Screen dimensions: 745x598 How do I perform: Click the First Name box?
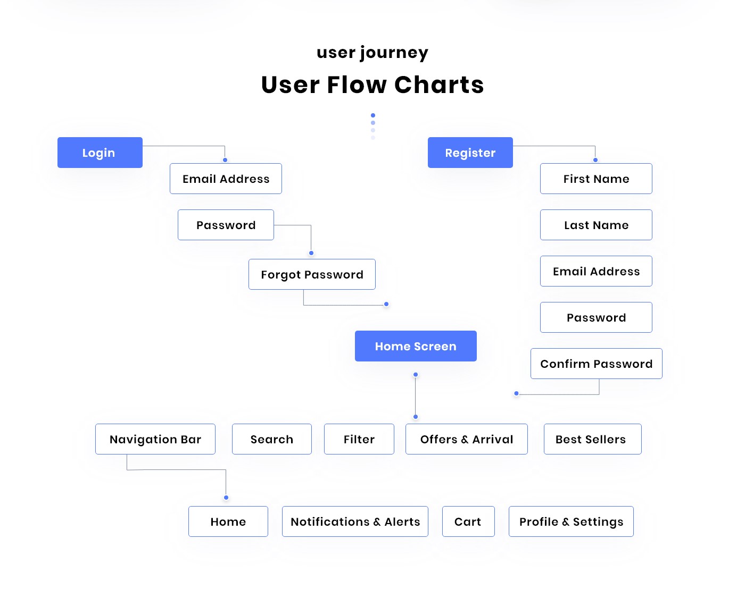click(596, 179)
